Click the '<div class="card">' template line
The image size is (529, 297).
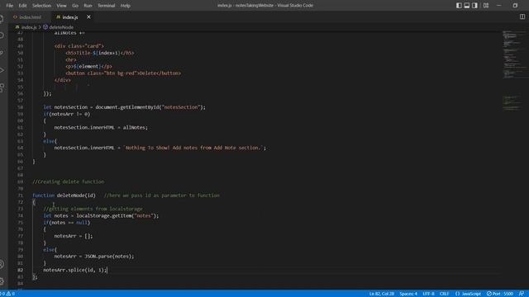(79, 46)
